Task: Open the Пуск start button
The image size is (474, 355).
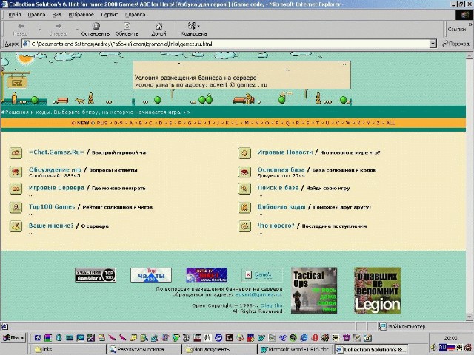Action: point(13,337)
